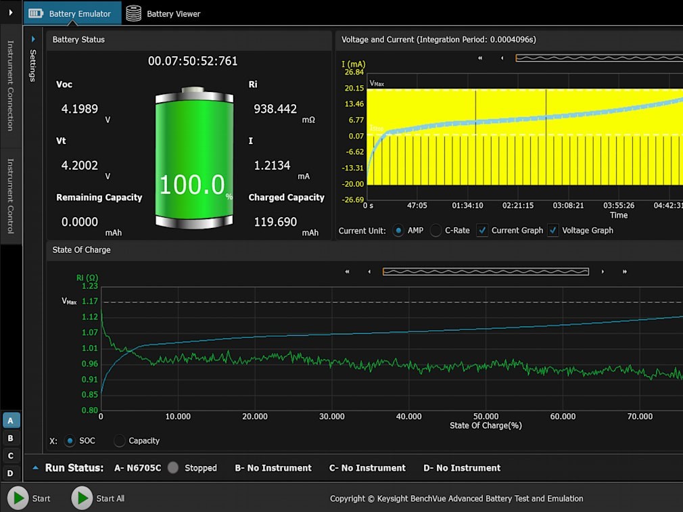Click the State Of Charge rewind-to-start arrows
The image size is (683, 512).
(x=348, y=272)
